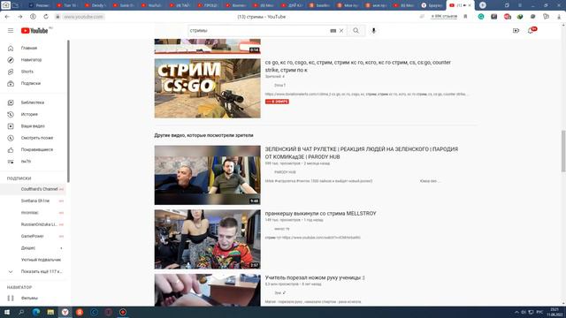The height and width of the screenshot is (318, 566).
Task: Go back with the browser back arrow
Action: tap(7, 17)
